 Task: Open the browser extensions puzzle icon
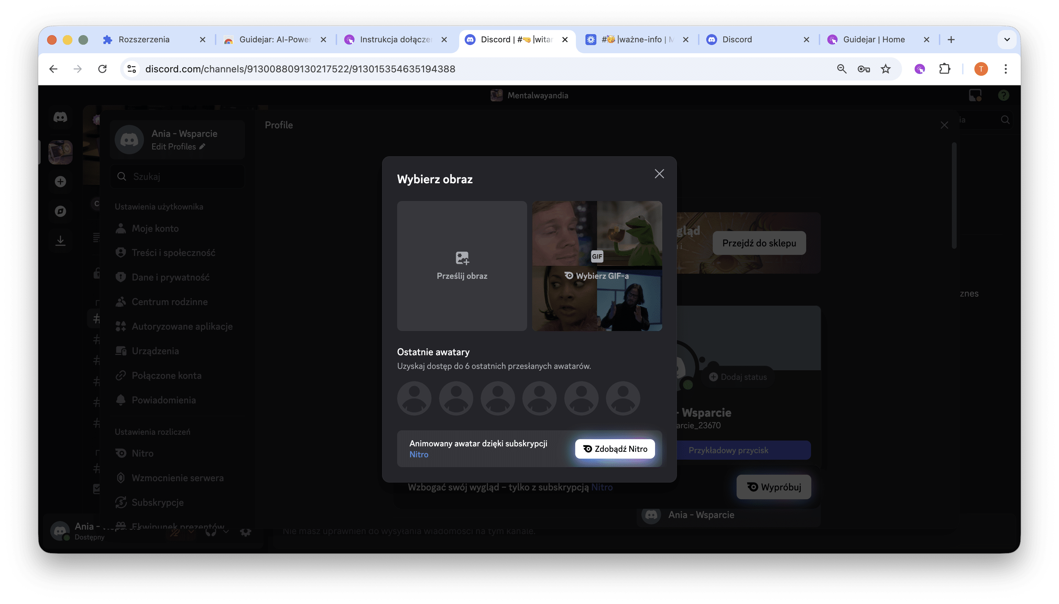[x=945, y=69]
